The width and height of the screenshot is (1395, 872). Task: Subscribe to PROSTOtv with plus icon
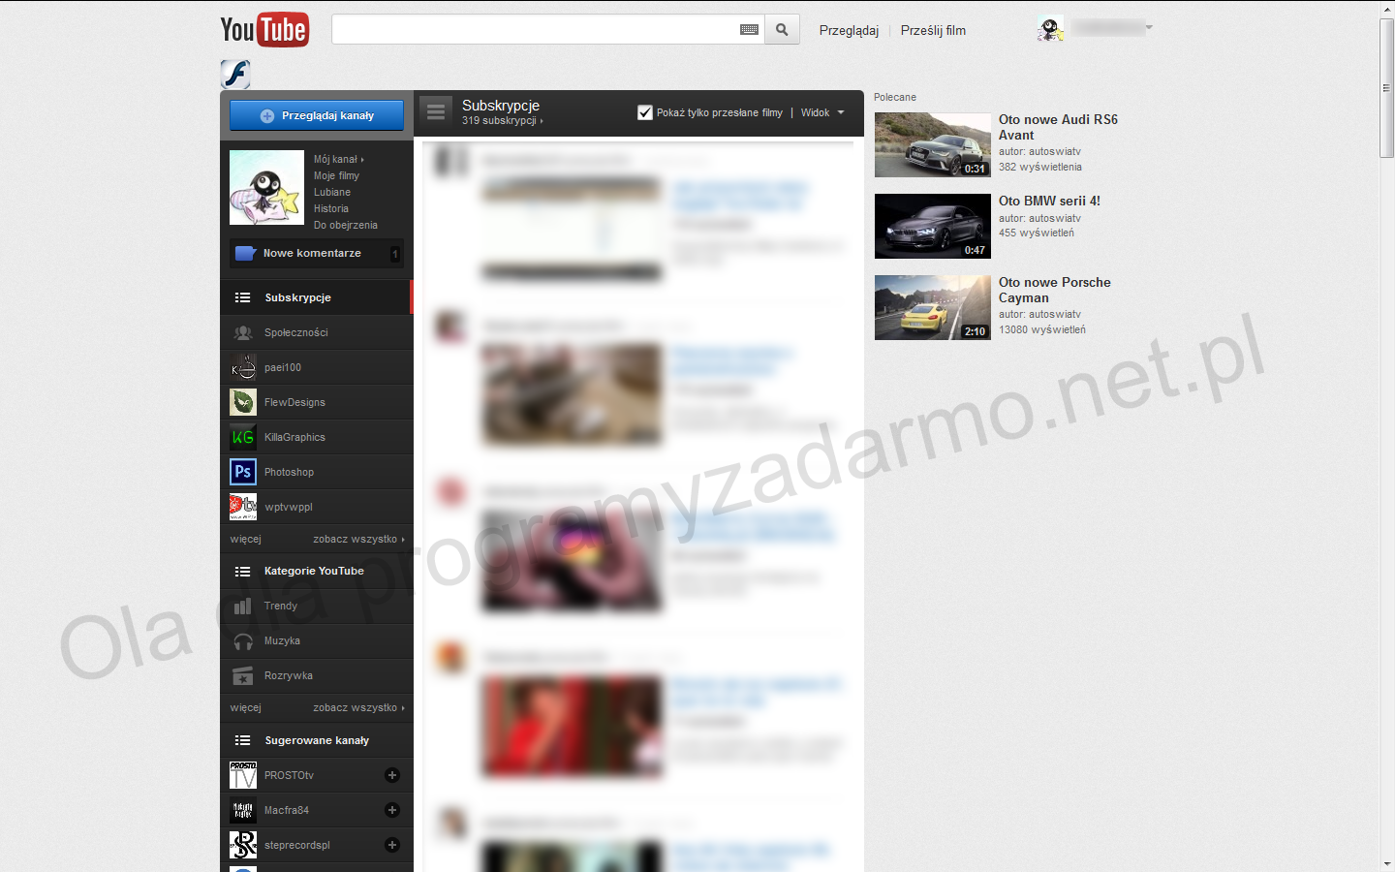click(392, 775)
